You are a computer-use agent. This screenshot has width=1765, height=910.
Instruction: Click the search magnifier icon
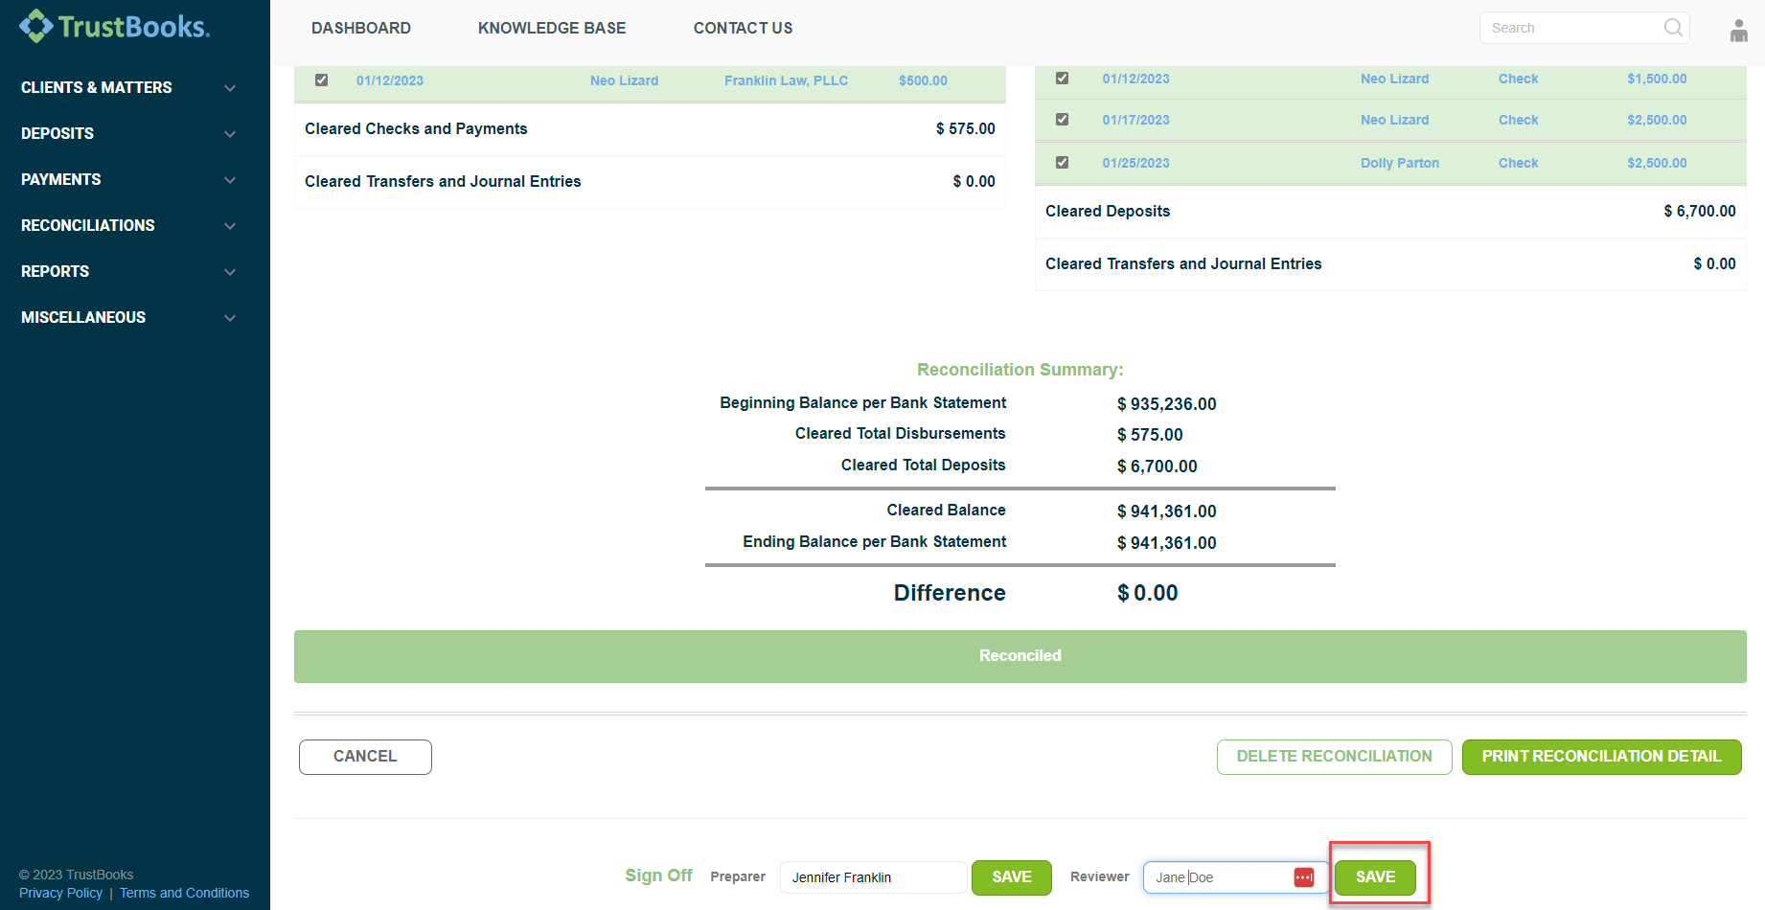tap(1673, 28)
